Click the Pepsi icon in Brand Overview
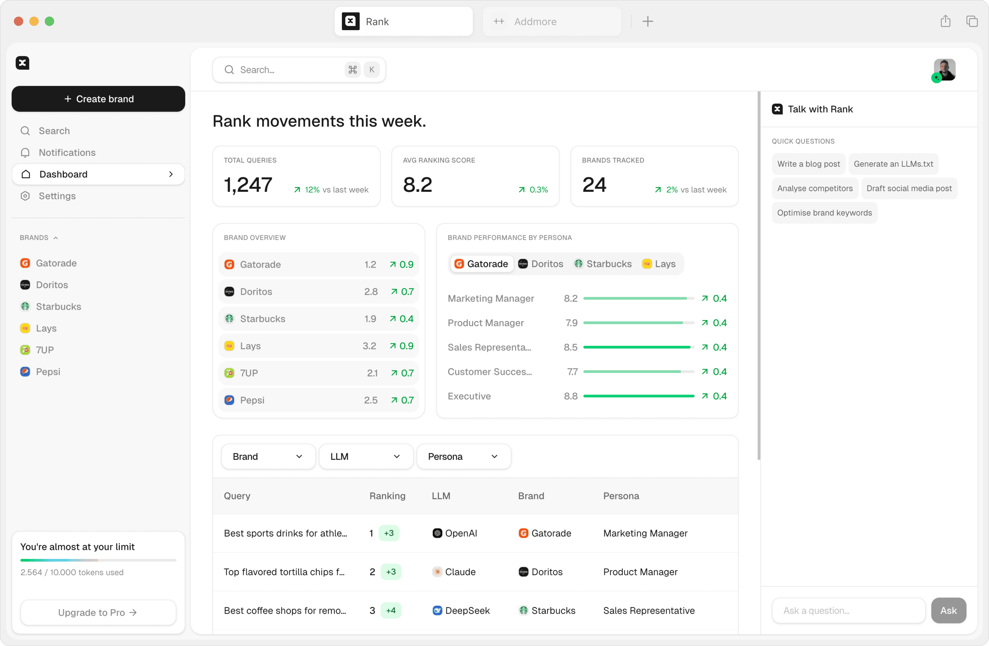 tap(229, 400)
